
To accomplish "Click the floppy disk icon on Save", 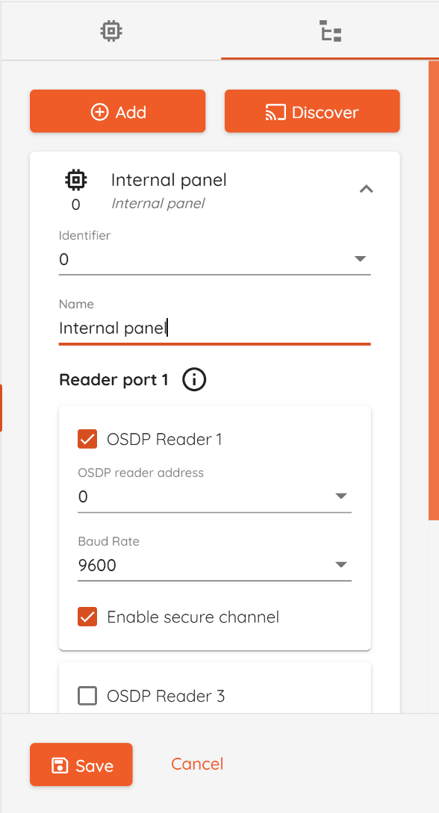I will pos(60,765).
